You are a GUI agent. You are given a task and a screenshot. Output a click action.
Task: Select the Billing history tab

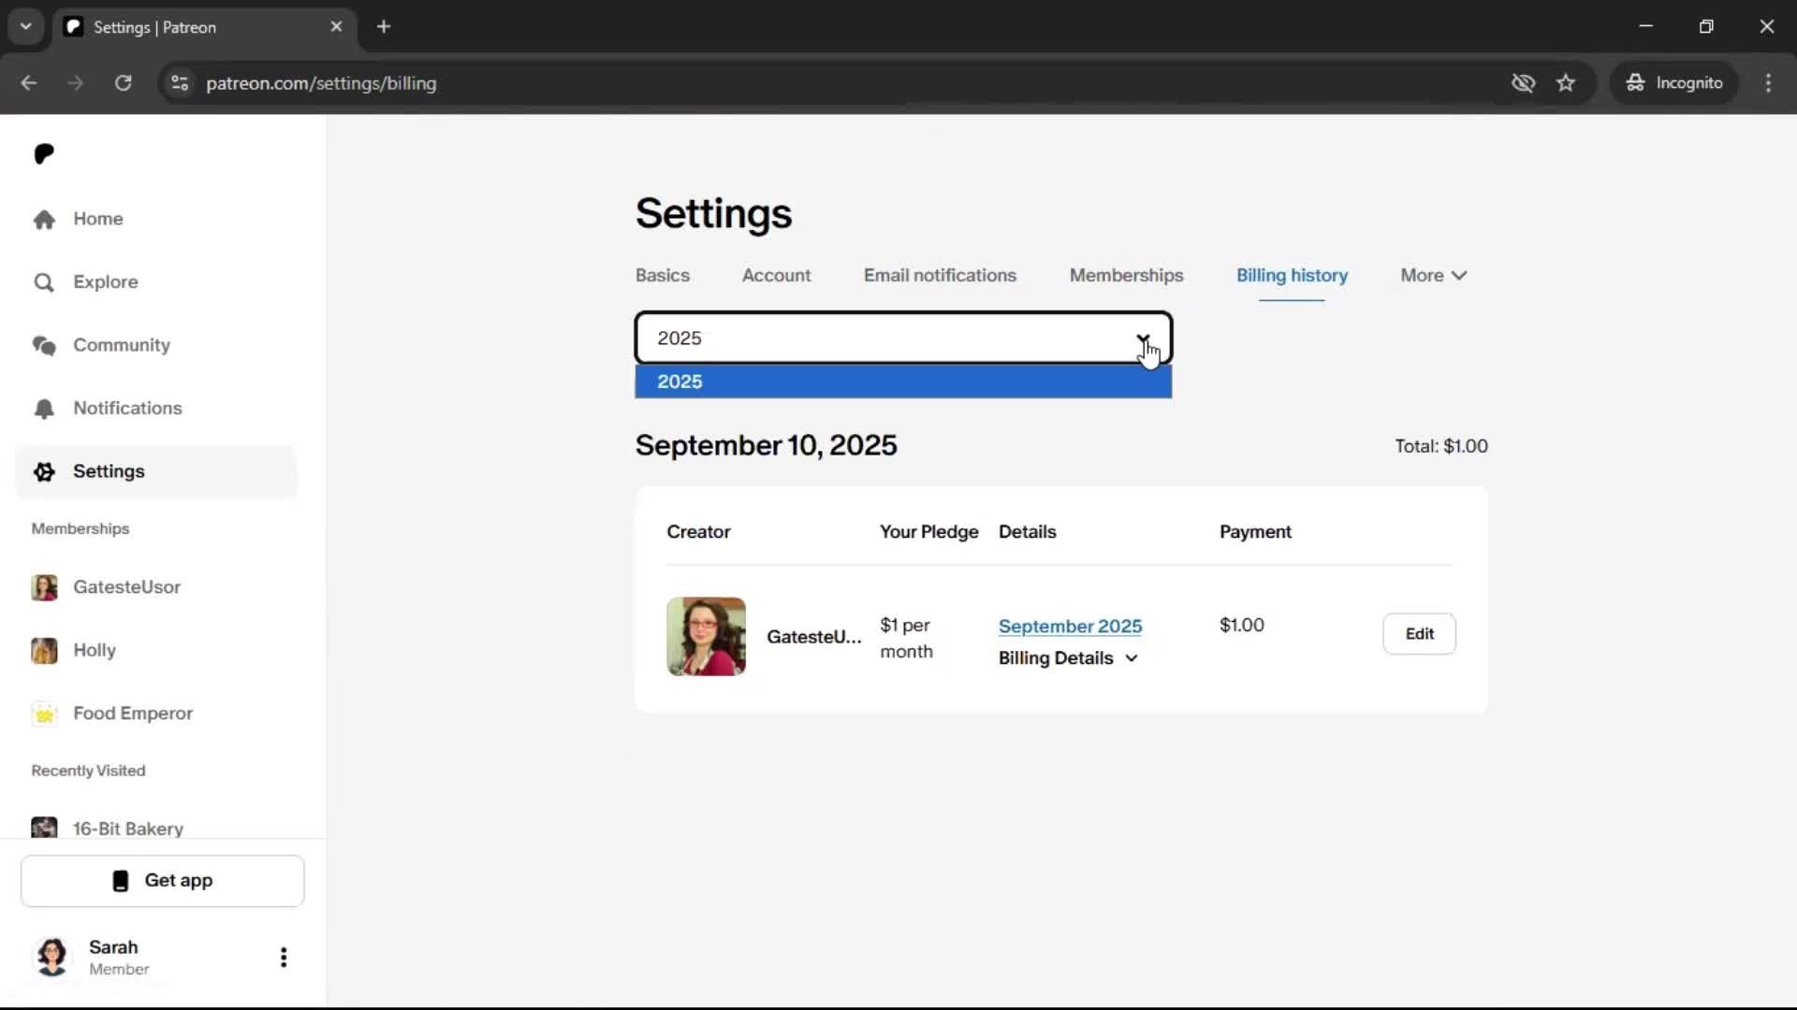pos(1292,276)
